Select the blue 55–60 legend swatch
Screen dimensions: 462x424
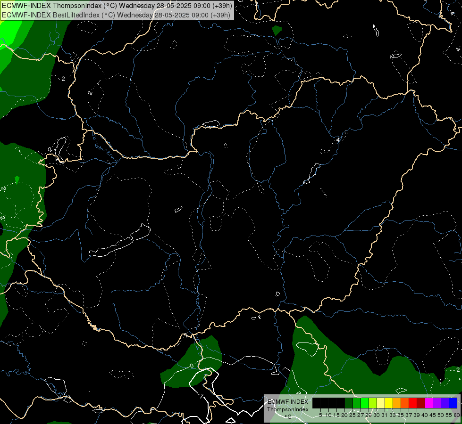[453, 403]
